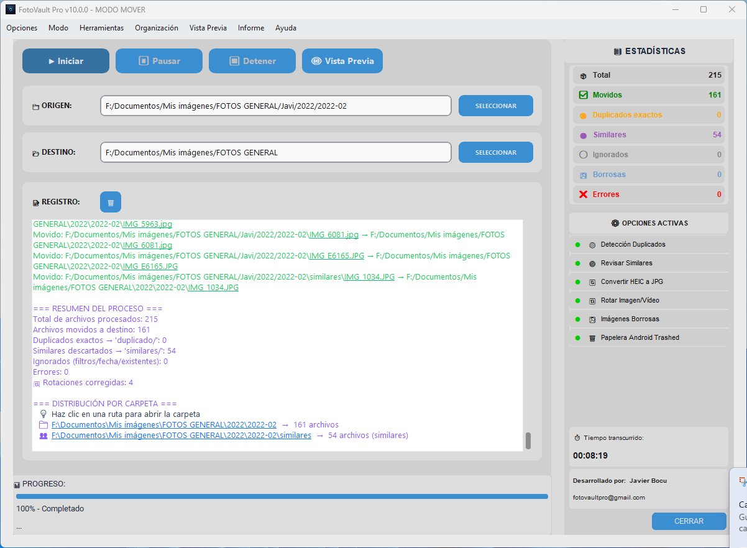Click the CERRAR button
Screen dimensions: 747x548
click(689, 521)
